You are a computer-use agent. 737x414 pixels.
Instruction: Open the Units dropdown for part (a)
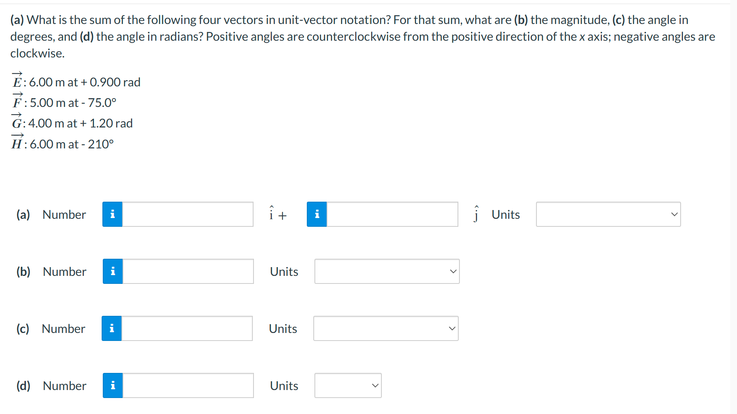point(608,214)
